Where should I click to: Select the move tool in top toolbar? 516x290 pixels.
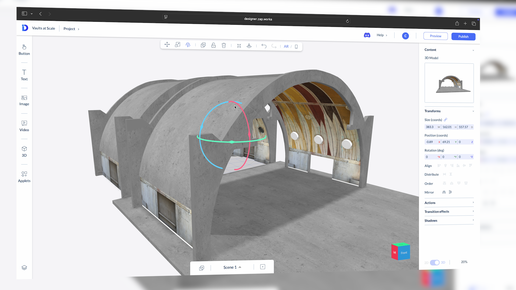point(167,45)
